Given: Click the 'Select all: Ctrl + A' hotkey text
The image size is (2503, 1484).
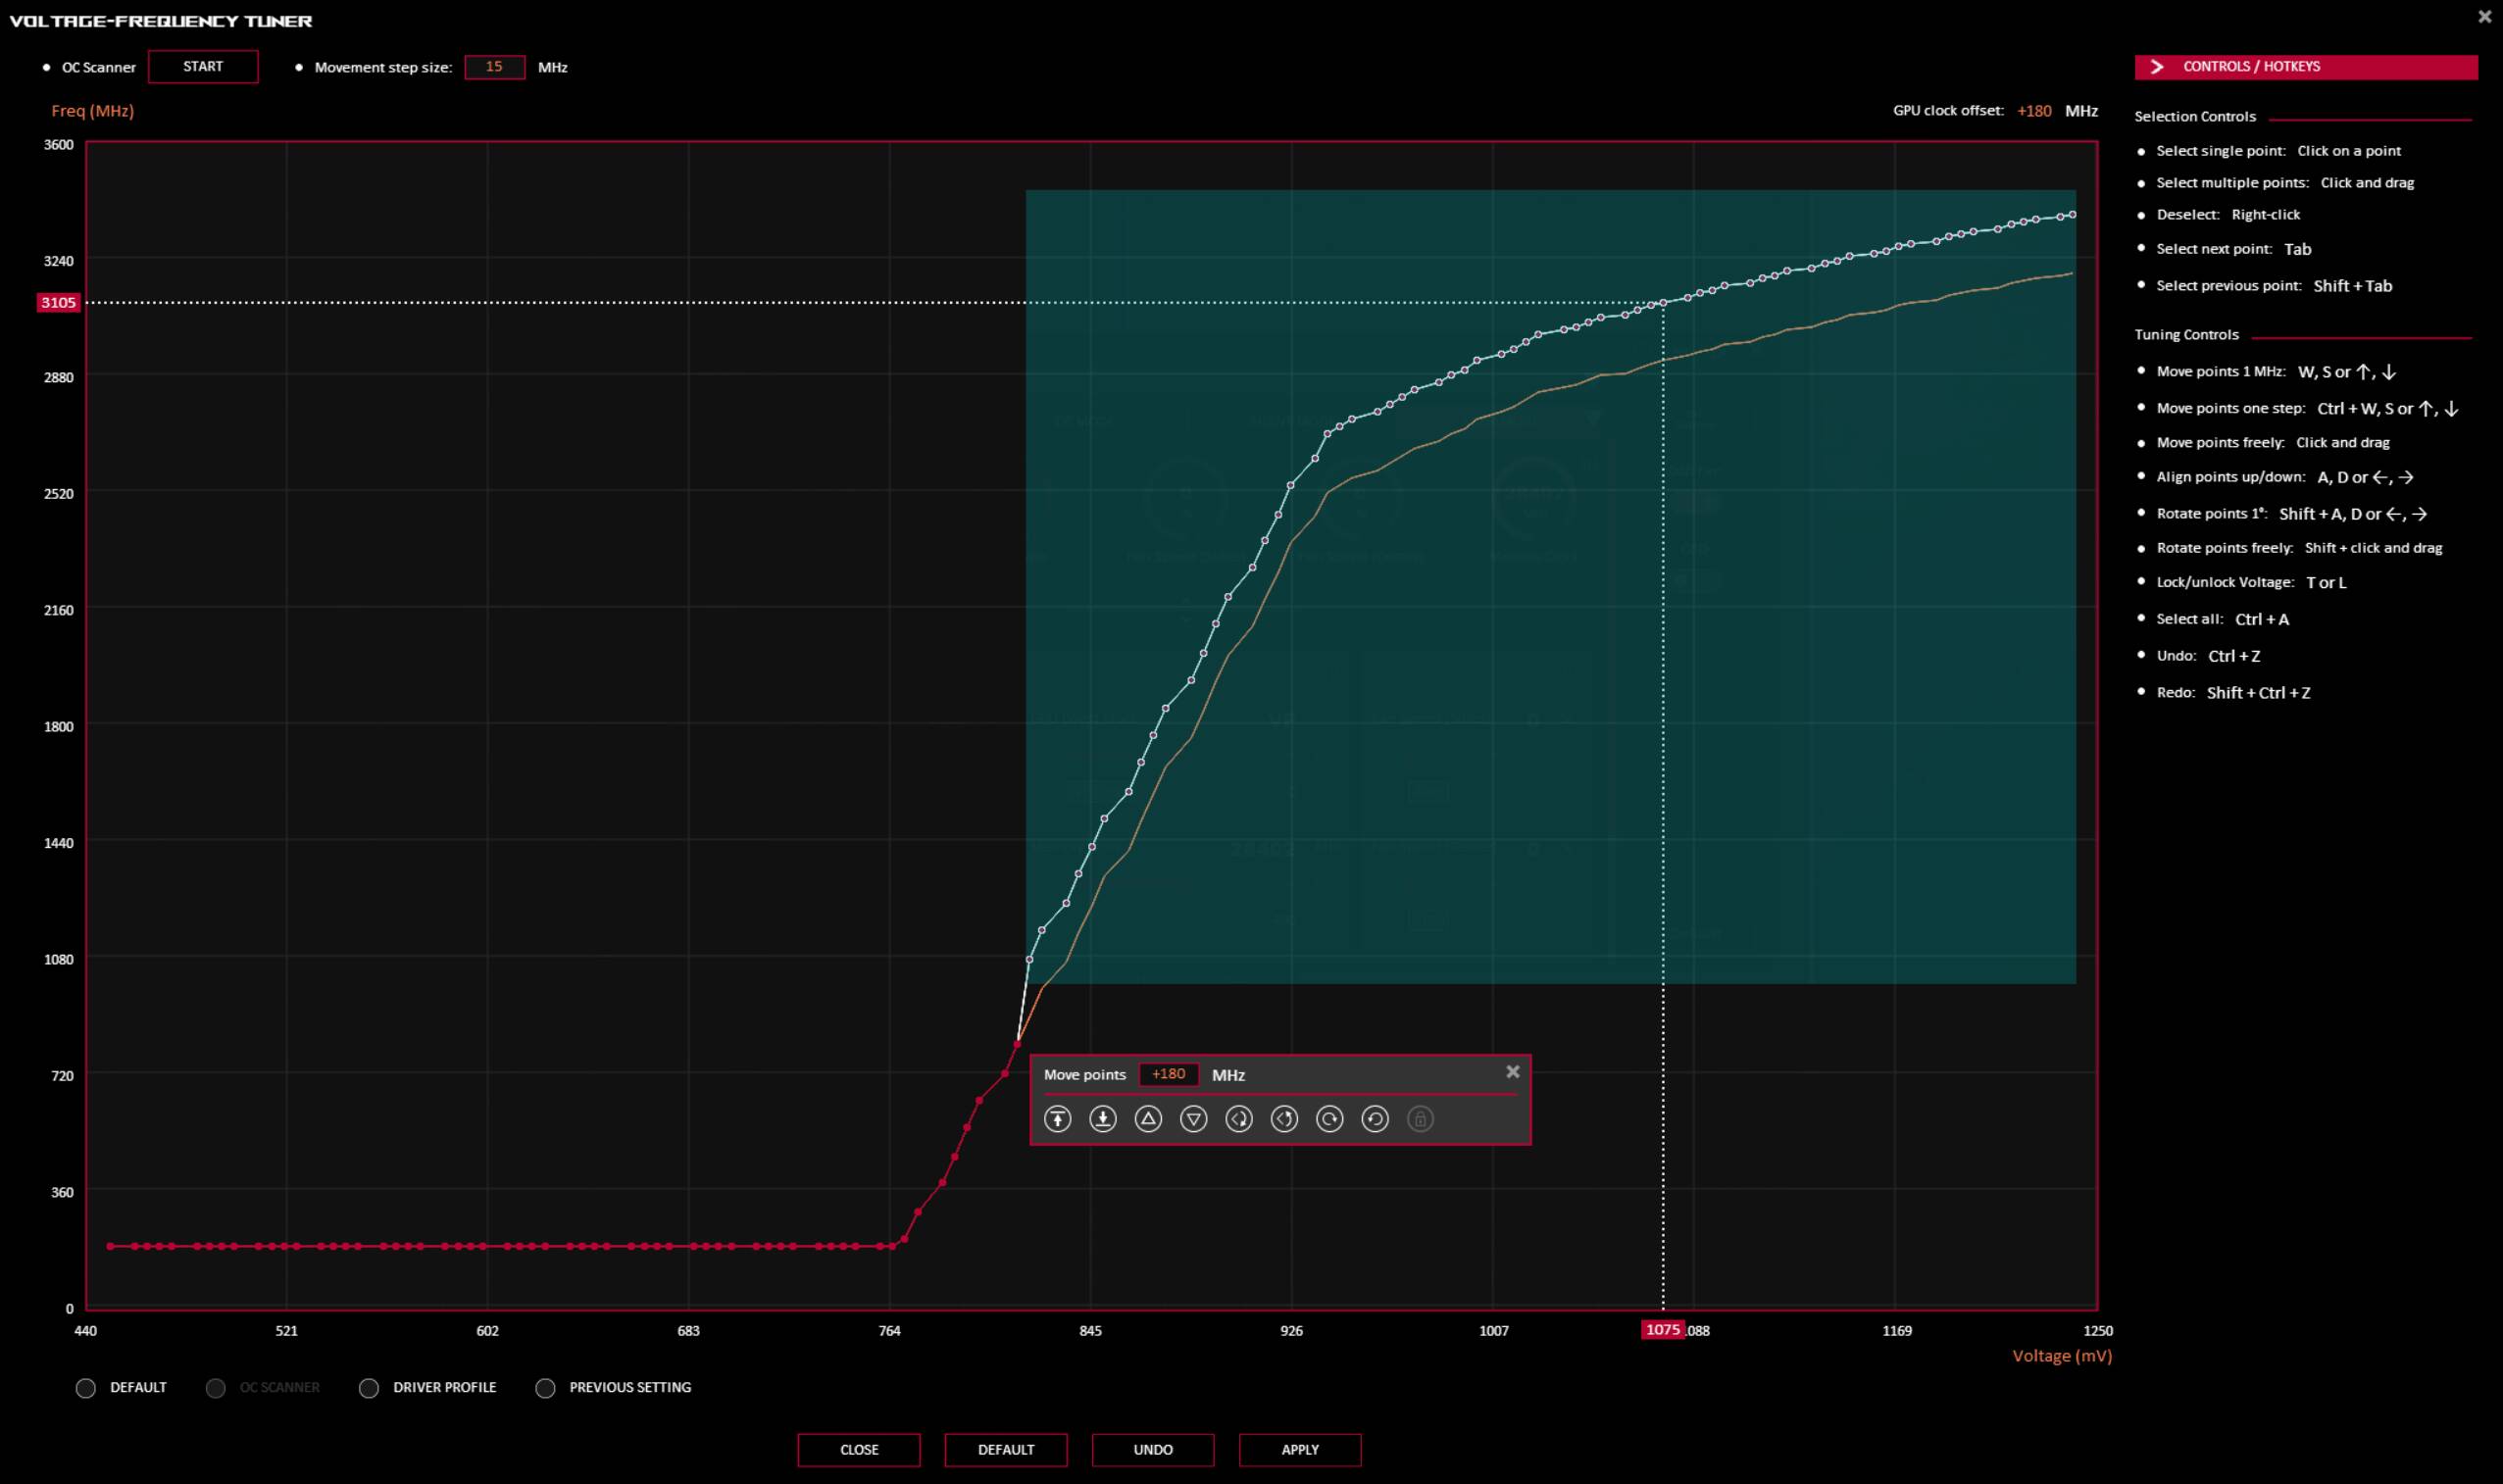Looking at the screenshot, I should [2222, 619].
